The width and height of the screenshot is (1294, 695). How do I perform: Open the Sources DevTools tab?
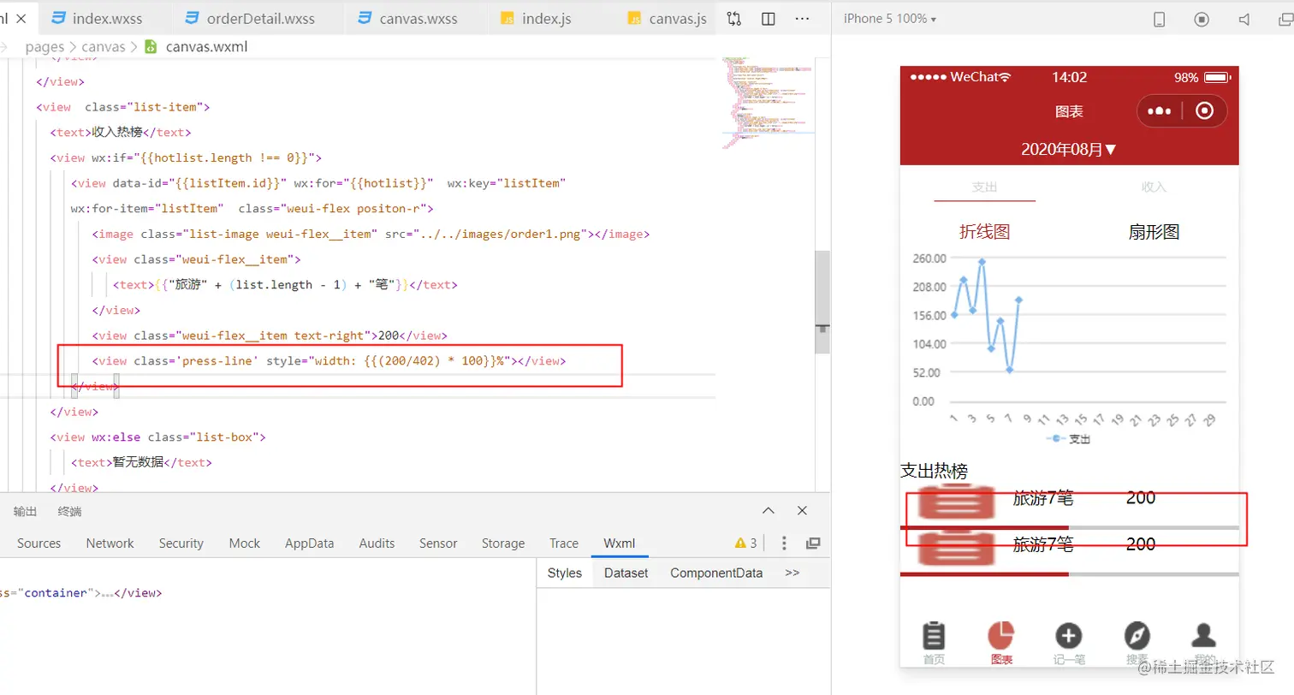point(39,544)
